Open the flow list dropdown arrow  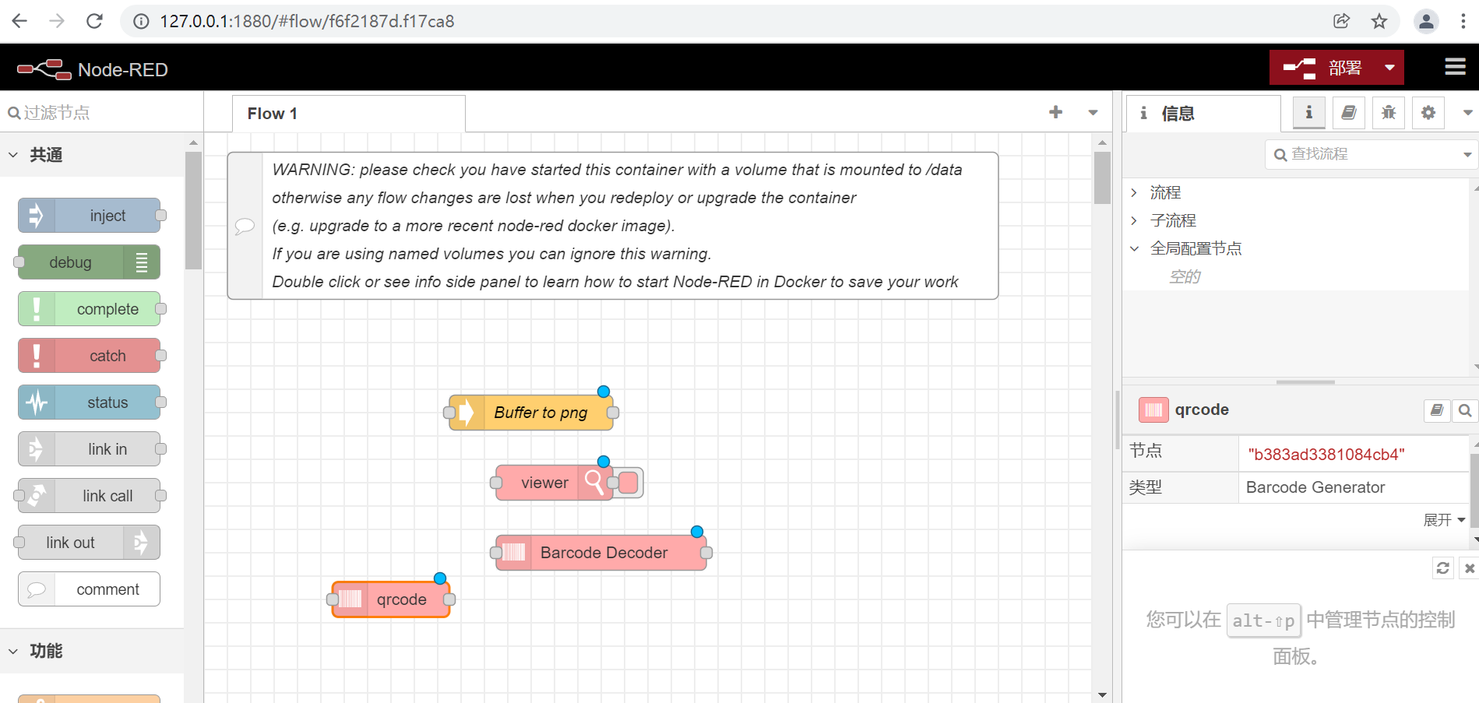[1093, 113]
